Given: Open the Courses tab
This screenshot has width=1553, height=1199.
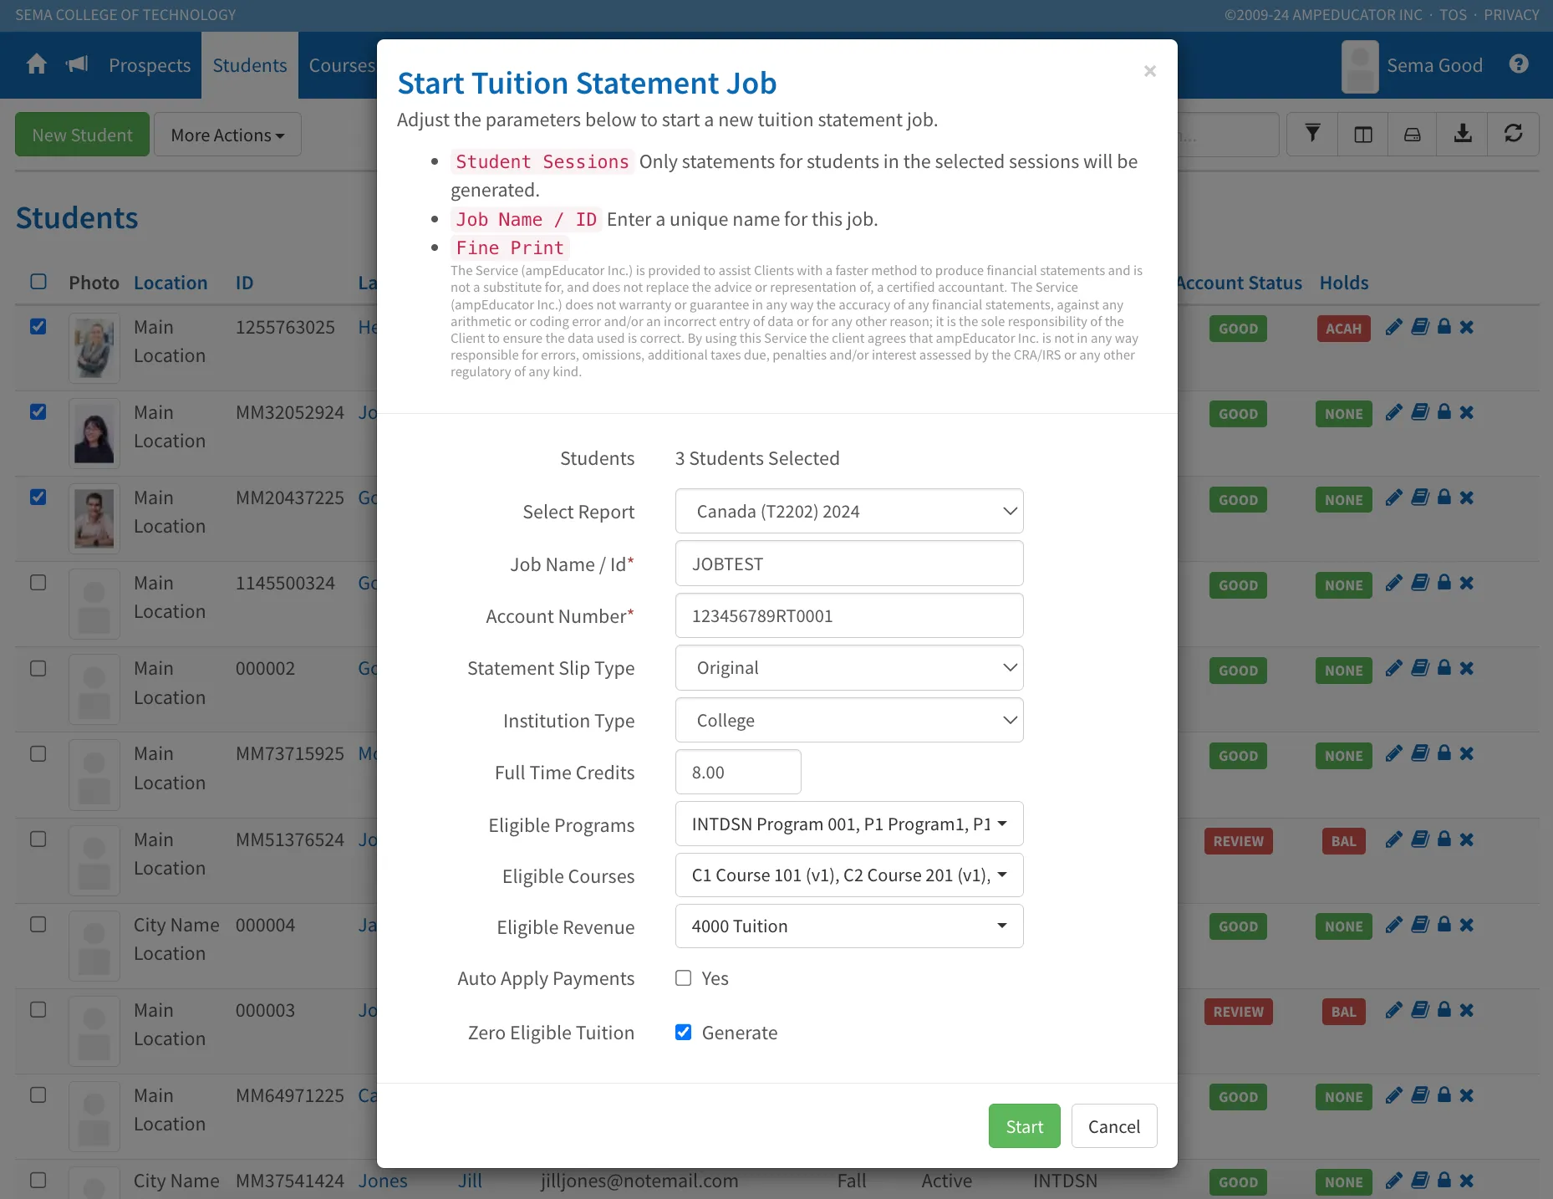Looking at the screenshot, I should coord(341,65).
